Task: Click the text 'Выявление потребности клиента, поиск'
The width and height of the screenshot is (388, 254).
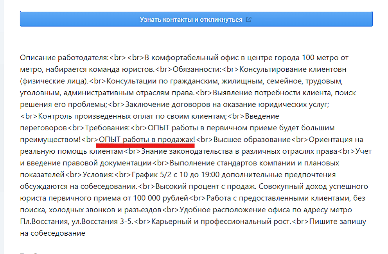Action: [x=284, y=92]
